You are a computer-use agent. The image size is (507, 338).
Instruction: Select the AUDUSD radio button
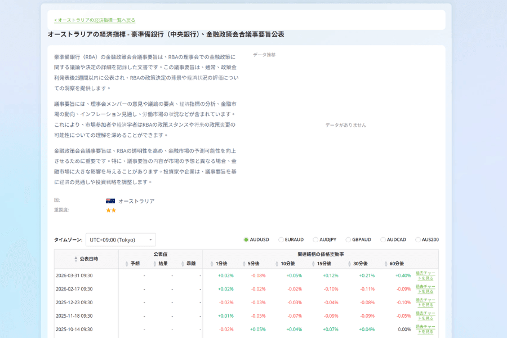click(246, 239)
